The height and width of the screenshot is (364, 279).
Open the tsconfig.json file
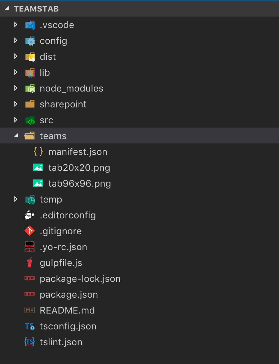pos(68,326)
